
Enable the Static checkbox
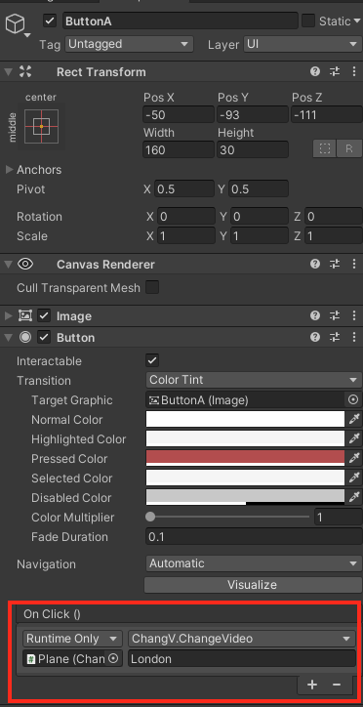tap(308, 21)
